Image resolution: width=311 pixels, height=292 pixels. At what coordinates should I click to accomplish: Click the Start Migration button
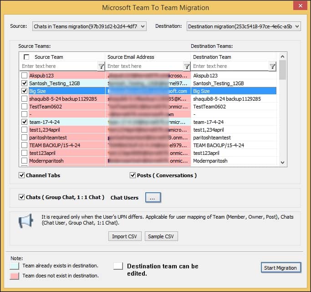pyautogui.click(x=281, y=267)
